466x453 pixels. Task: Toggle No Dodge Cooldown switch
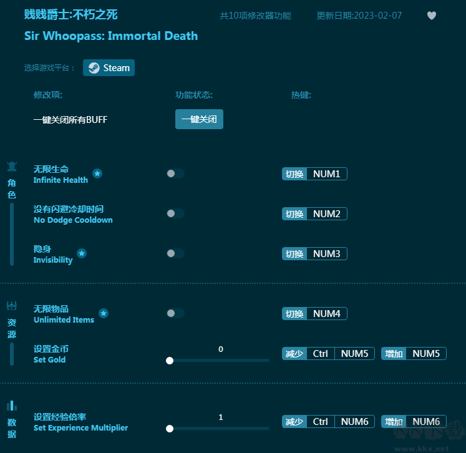click(x=175, y=213)
